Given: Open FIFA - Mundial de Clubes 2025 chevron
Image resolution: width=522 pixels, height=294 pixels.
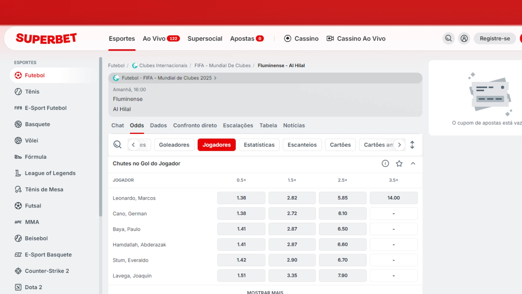Looking at the screenshot, I should 215,78.
